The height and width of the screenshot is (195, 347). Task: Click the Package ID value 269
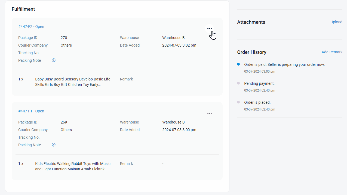click(x=64, y=122)
